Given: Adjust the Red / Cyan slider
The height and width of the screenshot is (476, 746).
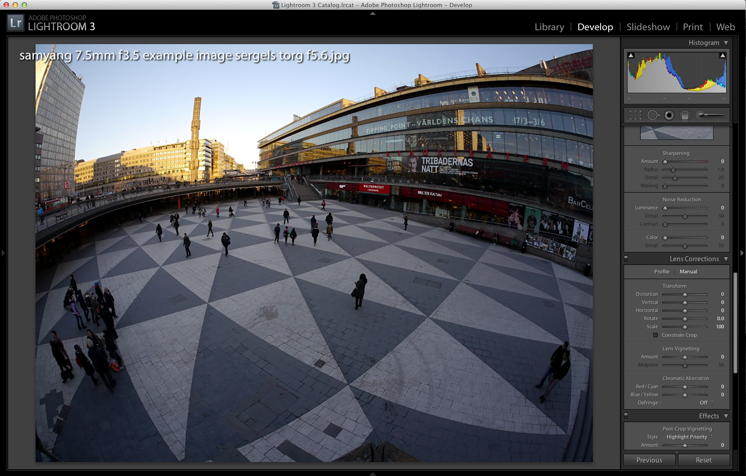Looking at the screenshot, I should 685,386.
